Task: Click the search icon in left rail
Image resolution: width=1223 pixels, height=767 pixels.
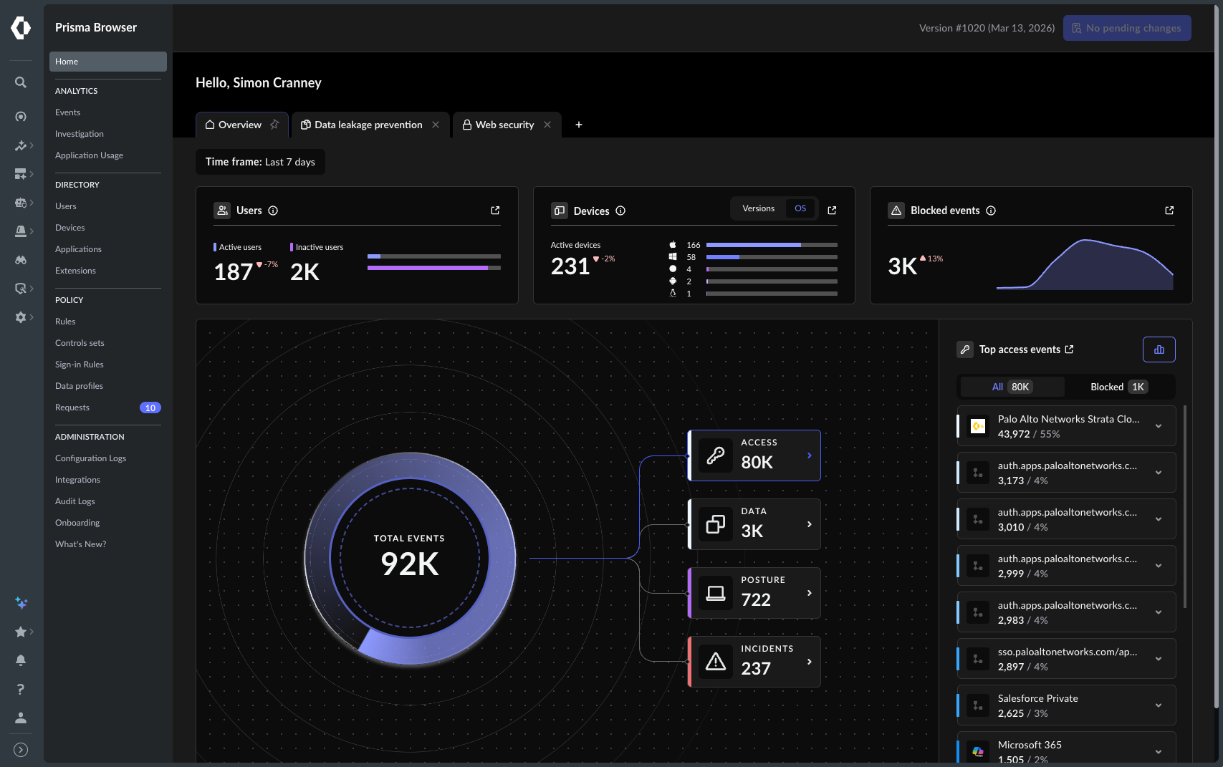Action: (x=21, y=82)
